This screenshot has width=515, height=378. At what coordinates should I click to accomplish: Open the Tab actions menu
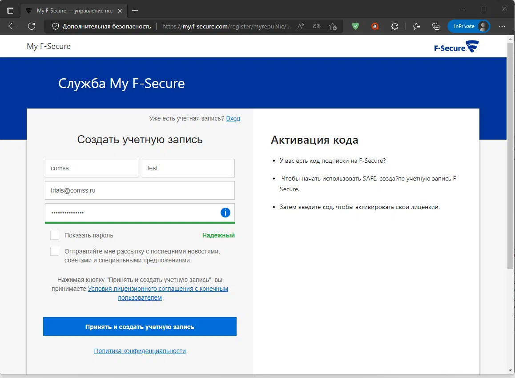pos(10,10)
